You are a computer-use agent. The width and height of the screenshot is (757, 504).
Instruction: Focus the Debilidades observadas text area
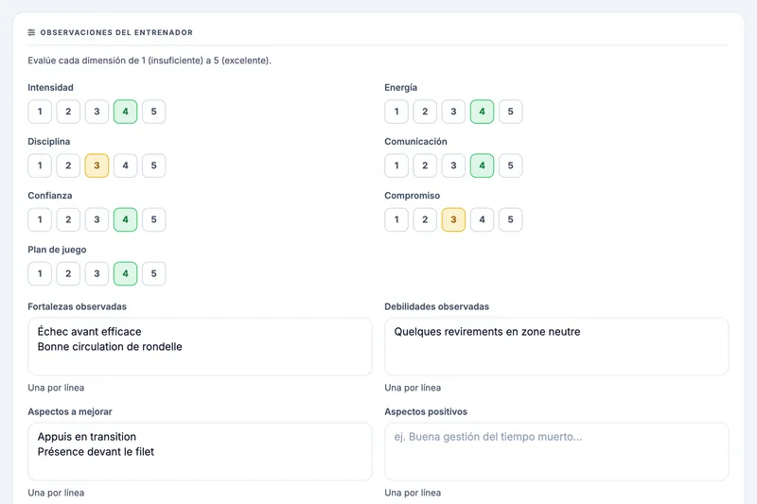pos(556,346)
